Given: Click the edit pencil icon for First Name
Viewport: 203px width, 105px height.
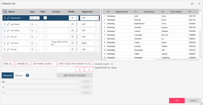Looking at the screenshot, I should (x=8, y=30).
